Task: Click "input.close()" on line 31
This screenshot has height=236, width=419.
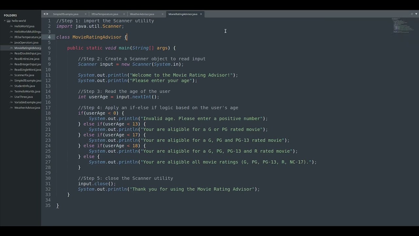Action: point(97,184)
